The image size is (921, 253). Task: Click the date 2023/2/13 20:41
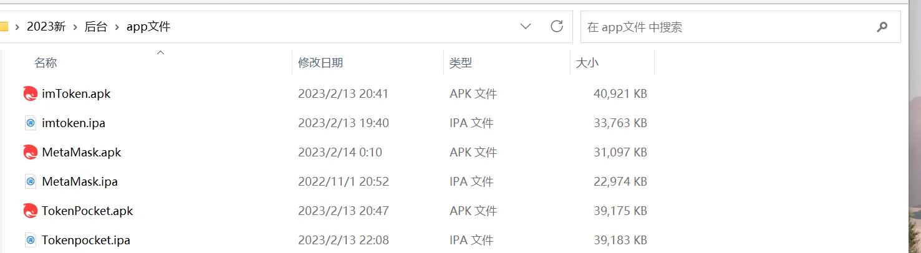(344, 94)
